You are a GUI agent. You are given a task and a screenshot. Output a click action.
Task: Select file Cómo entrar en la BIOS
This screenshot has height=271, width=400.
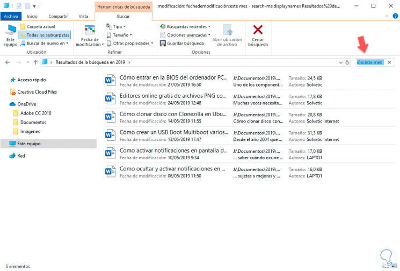click(250, 81)
